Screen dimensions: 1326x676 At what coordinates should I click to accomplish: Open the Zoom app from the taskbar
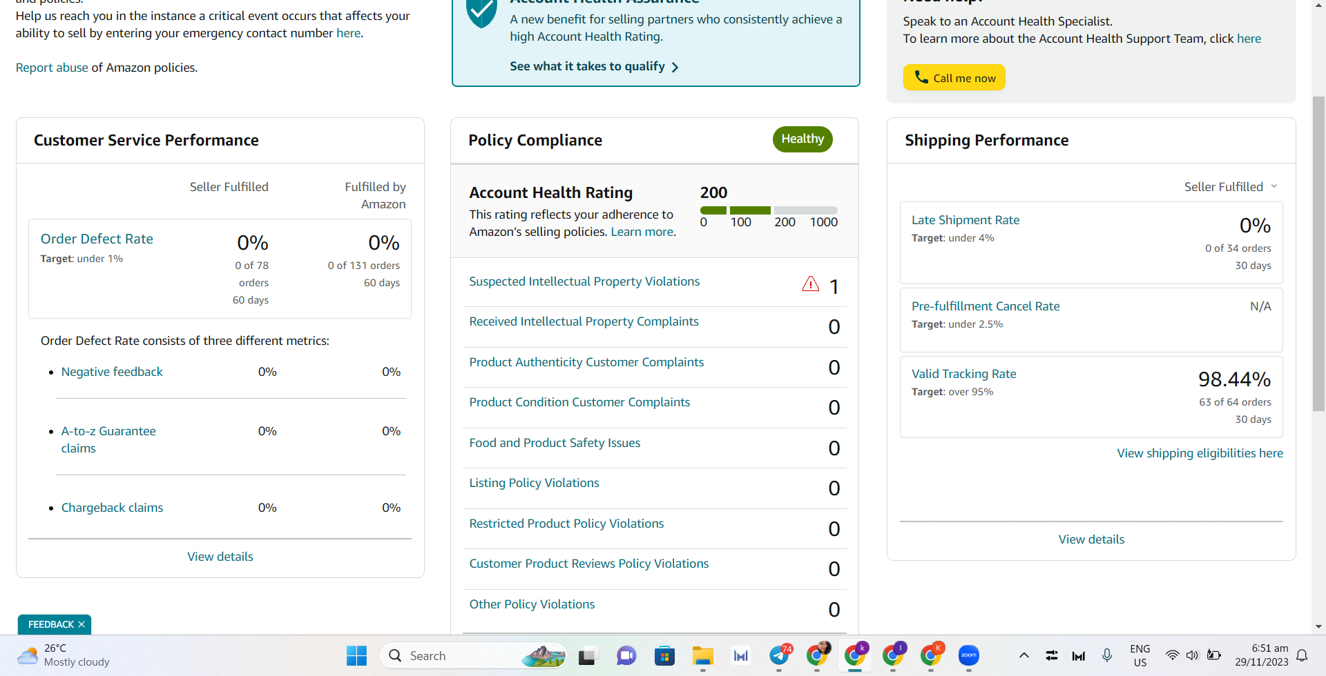969,655
